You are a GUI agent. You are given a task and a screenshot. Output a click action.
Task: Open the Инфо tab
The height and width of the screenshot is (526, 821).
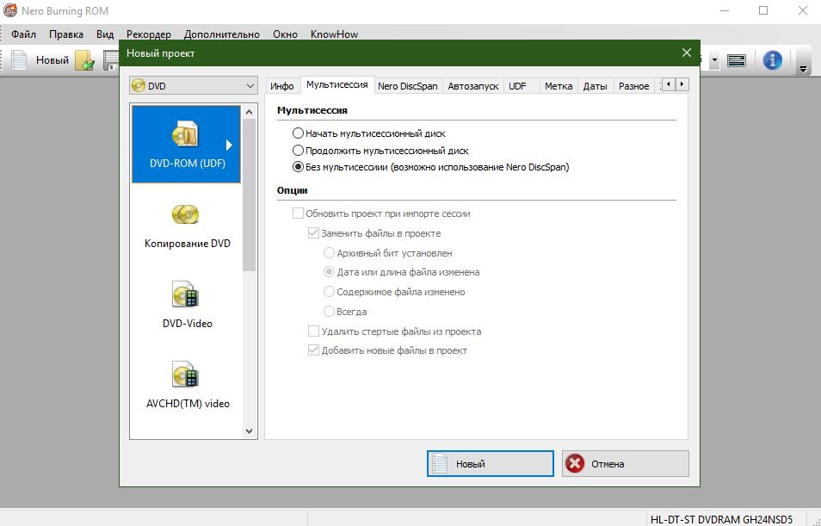coord(281,86)
